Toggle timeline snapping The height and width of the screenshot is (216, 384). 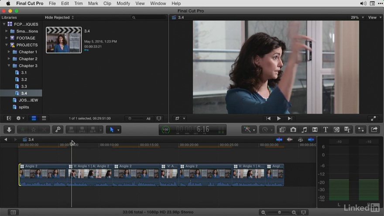pyautogui.click(x=311, y=140)
